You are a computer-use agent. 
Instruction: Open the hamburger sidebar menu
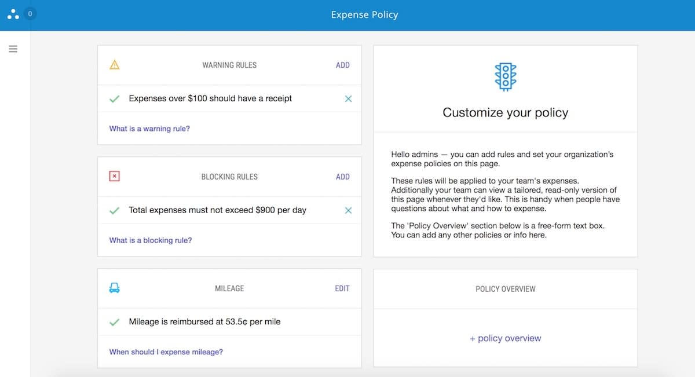click(13, 49)
